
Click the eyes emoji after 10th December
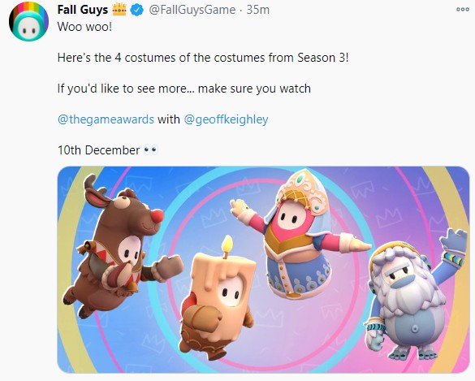click(150, 150)
